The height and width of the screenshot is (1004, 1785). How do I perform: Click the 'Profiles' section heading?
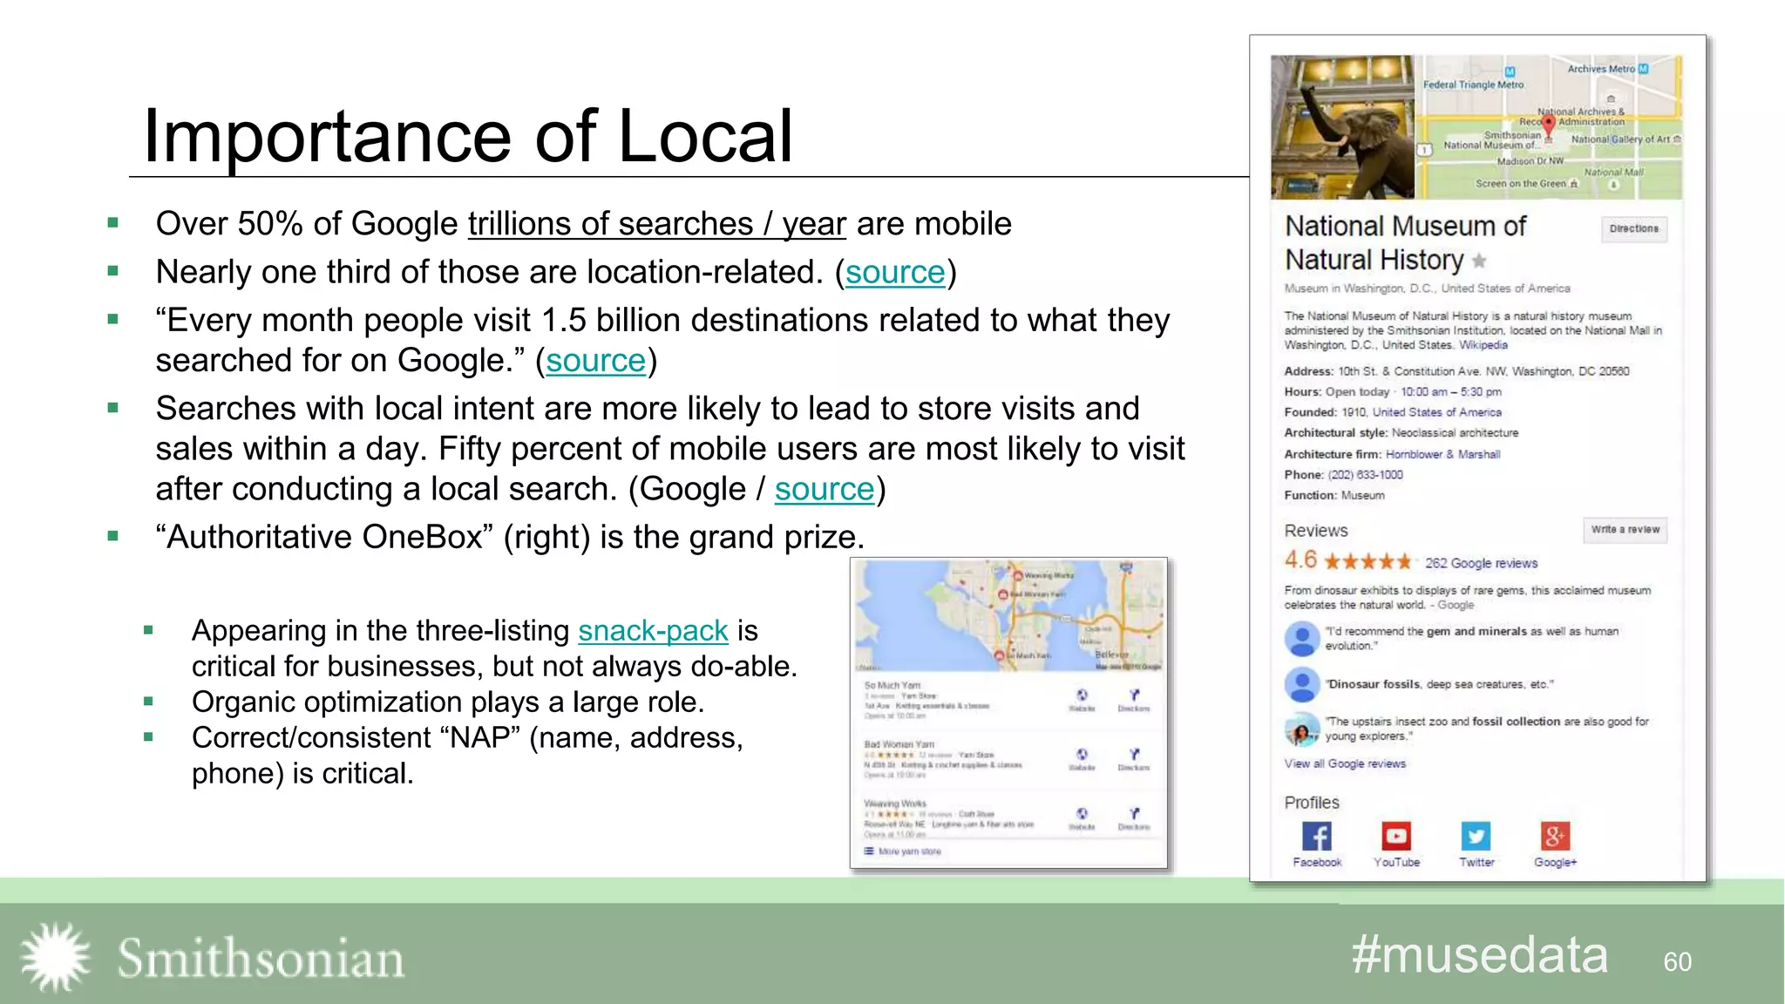pos(1312,803)
